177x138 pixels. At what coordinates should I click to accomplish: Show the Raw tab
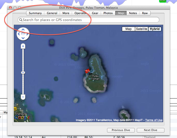145,13
